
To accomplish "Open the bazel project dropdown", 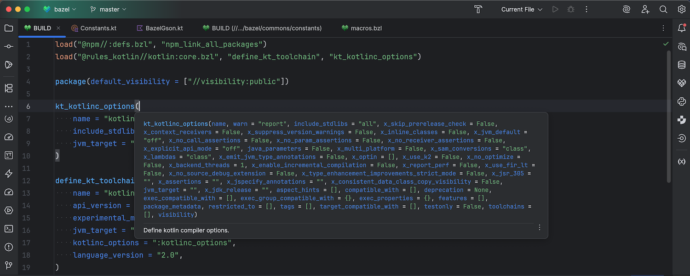I will (60, 9).
